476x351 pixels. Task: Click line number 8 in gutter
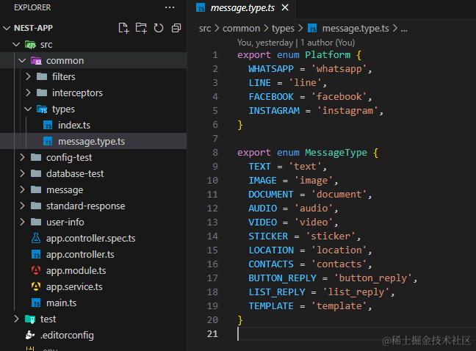point(215,152)
